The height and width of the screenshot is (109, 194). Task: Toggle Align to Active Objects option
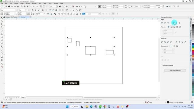[x=169, y=27]
